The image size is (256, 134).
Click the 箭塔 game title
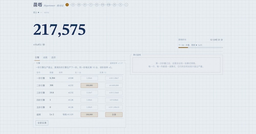[x=38, y=5]
